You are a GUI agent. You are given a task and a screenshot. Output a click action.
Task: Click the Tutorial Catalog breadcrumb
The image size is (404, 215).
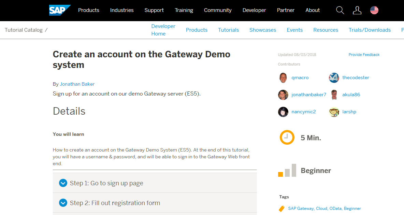24,30
